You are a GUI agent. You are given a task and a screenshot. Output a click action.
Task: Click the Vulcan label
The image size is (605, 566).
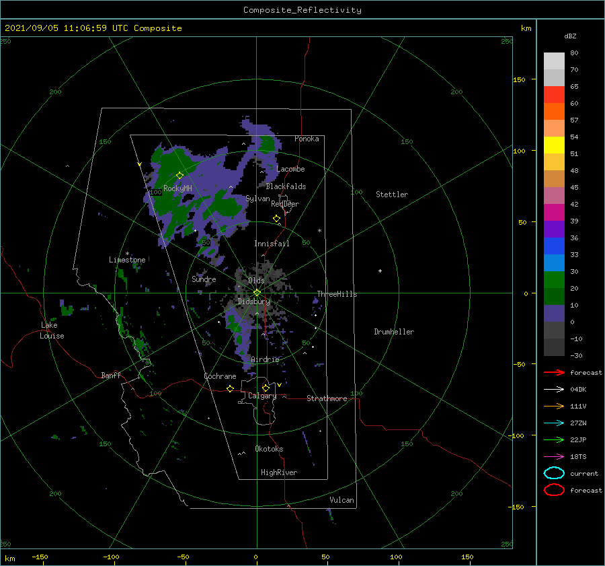pyautogui.click(x=342, y=500)
